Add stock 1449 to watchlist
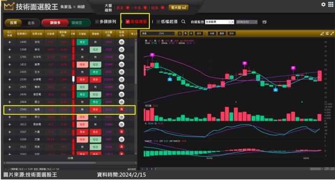 click(9, 42)
